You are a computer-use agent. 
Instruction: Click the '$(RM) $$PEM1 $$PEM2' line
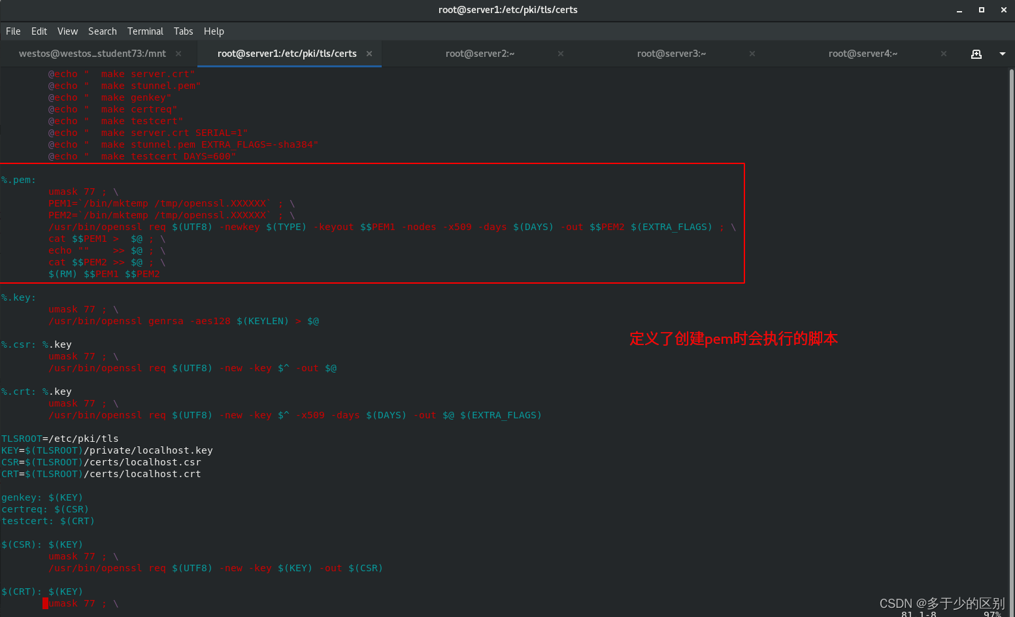pos(104,274)
